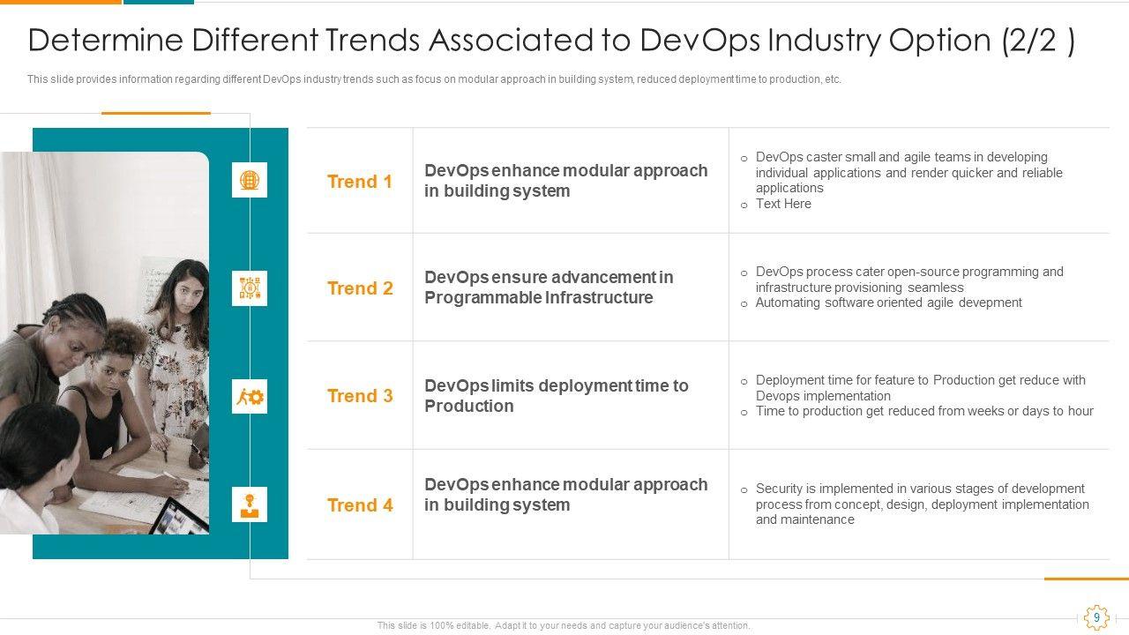Select the lightbulb puzzle icon for Trend 4
This screenshot has height=635, width=1129.
(x=250, y=504)
